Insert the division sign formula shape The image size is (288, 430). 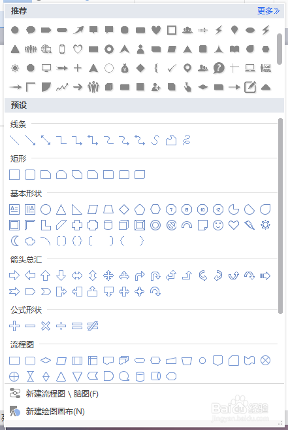(x=61, y=326)
